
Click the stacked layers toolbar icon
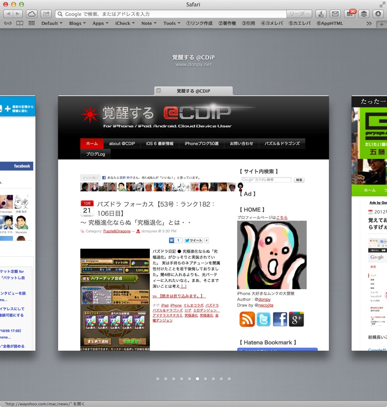coord(364,14)
